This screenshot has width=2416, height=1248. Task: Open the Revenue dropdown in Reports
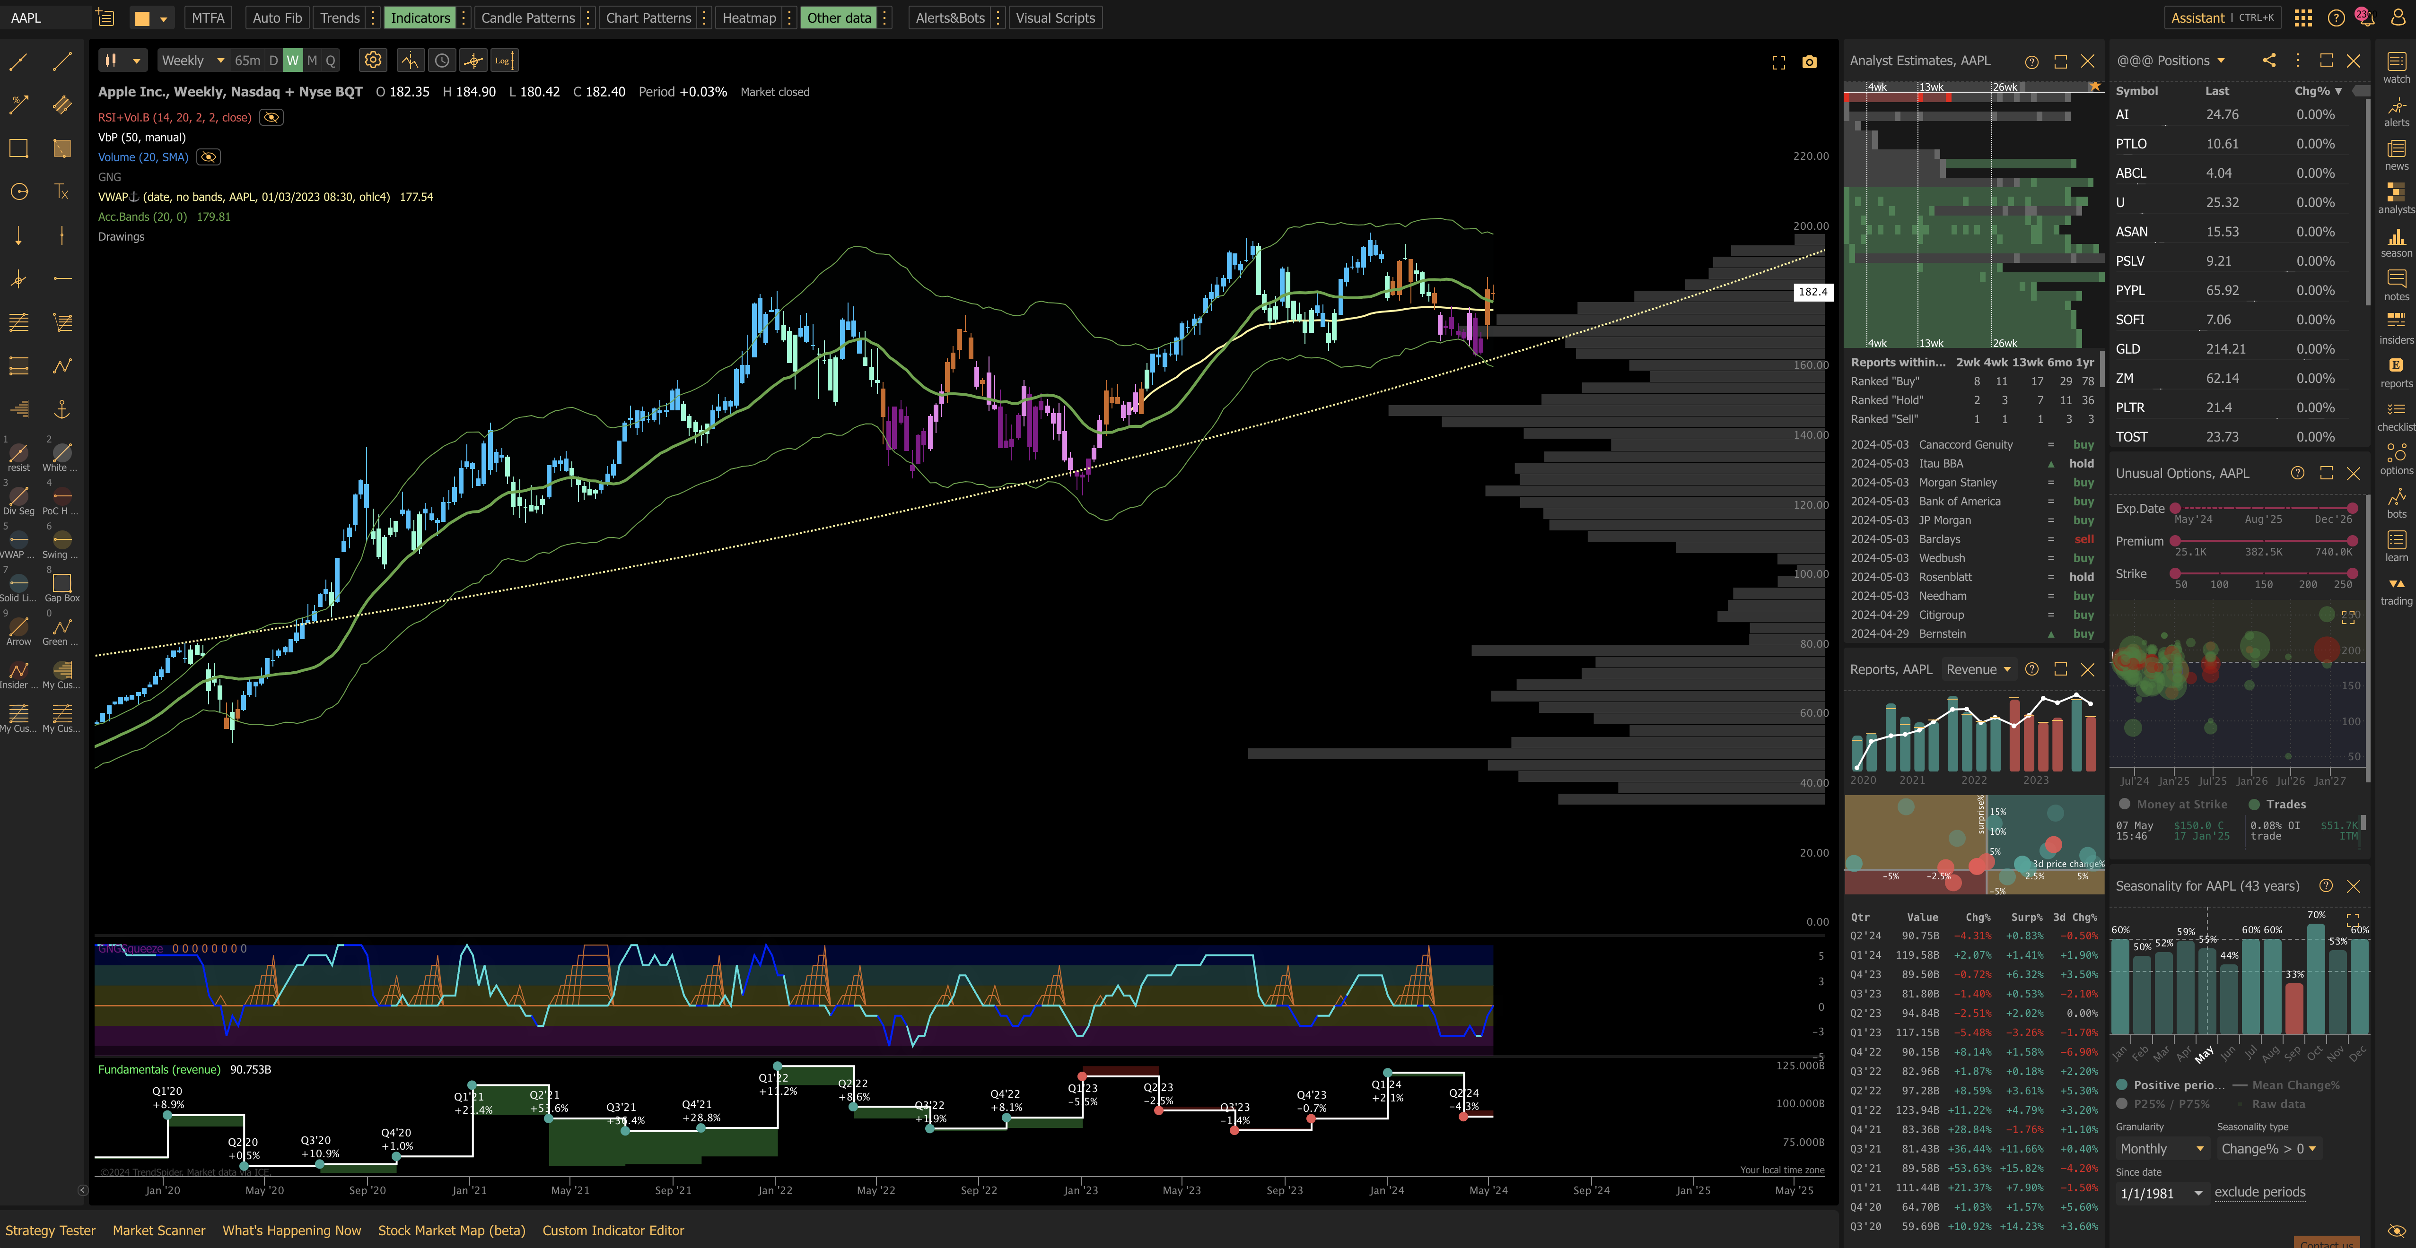[1978, 669]
